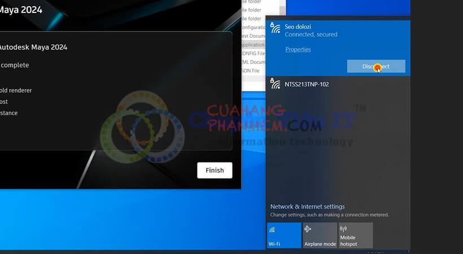Turn on the Mobile hotspot tile
The width and height of the screenshot is (463, 254).
(x=356, y=235)
